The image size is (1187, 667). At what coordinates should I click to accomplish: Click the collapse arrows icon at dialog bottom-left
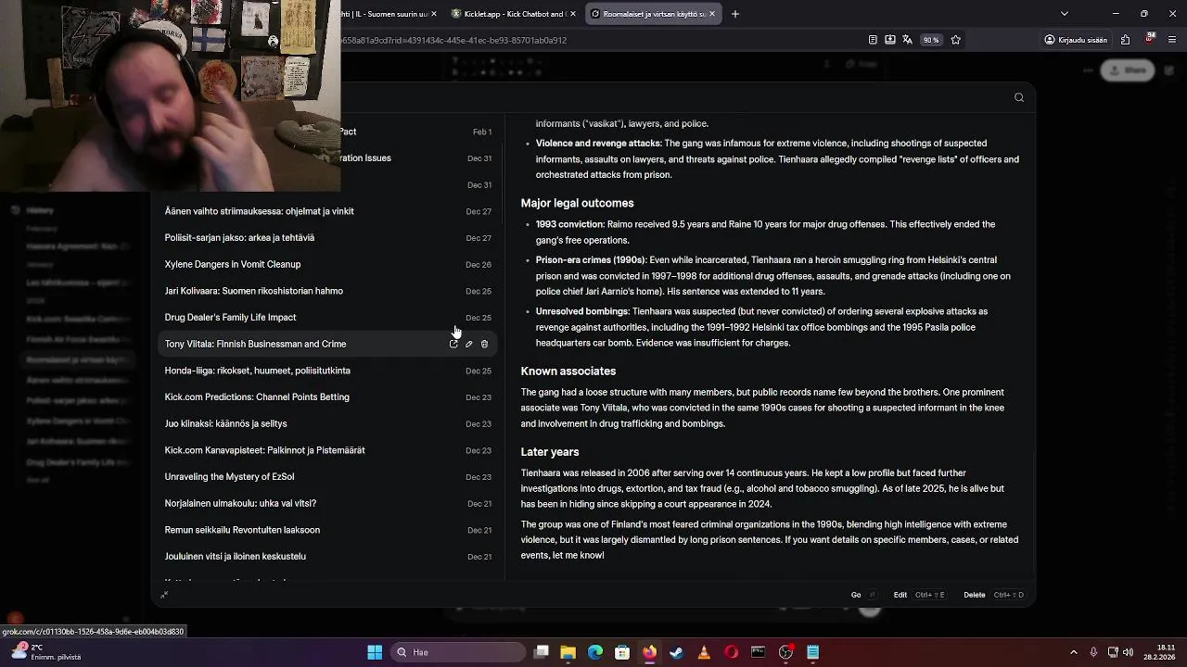164,595
